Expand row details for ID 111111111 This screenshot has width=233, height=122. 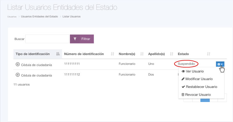(x=17, y=64)
